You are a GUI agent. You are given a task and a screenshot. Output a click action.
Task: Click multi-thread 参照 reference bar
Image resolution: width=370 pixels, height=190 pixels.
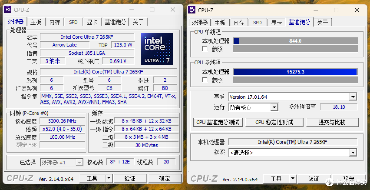[295, 80]
